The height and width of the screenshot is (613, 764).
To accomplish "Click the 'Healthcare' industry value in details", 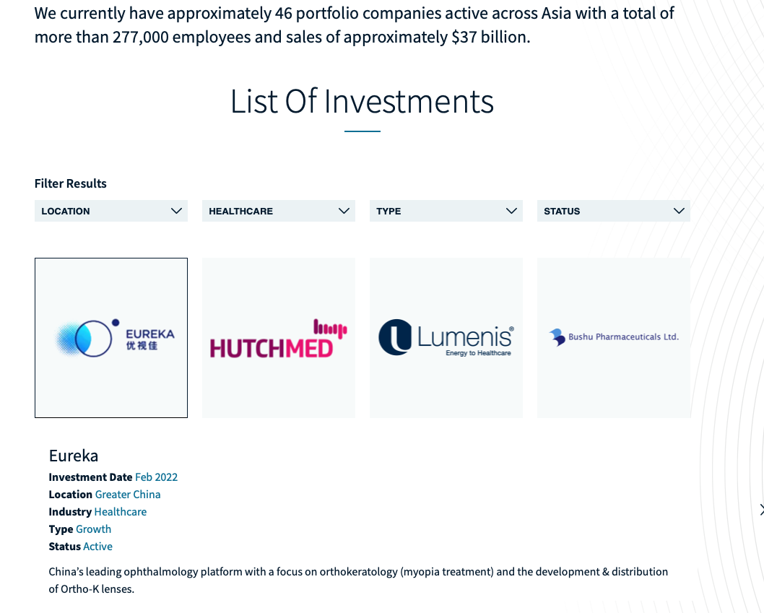I will click(x=121, y=512).
